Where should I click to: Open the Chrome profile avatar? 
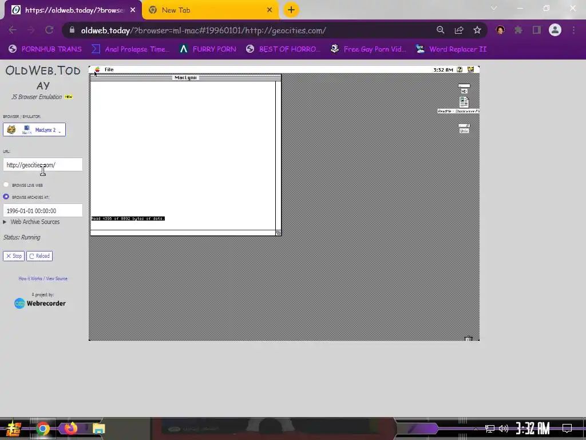point(555,30)
